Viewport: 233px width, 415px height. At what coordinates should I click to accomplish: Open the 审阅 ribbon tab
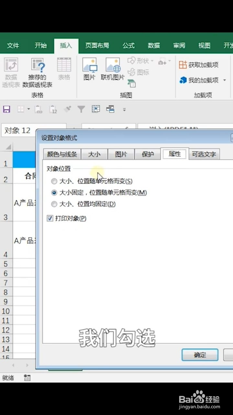click(179, 46)
